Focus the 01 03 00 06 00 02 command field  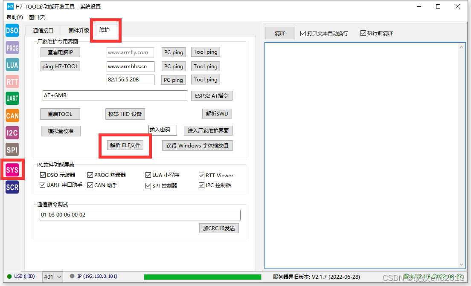140,215
